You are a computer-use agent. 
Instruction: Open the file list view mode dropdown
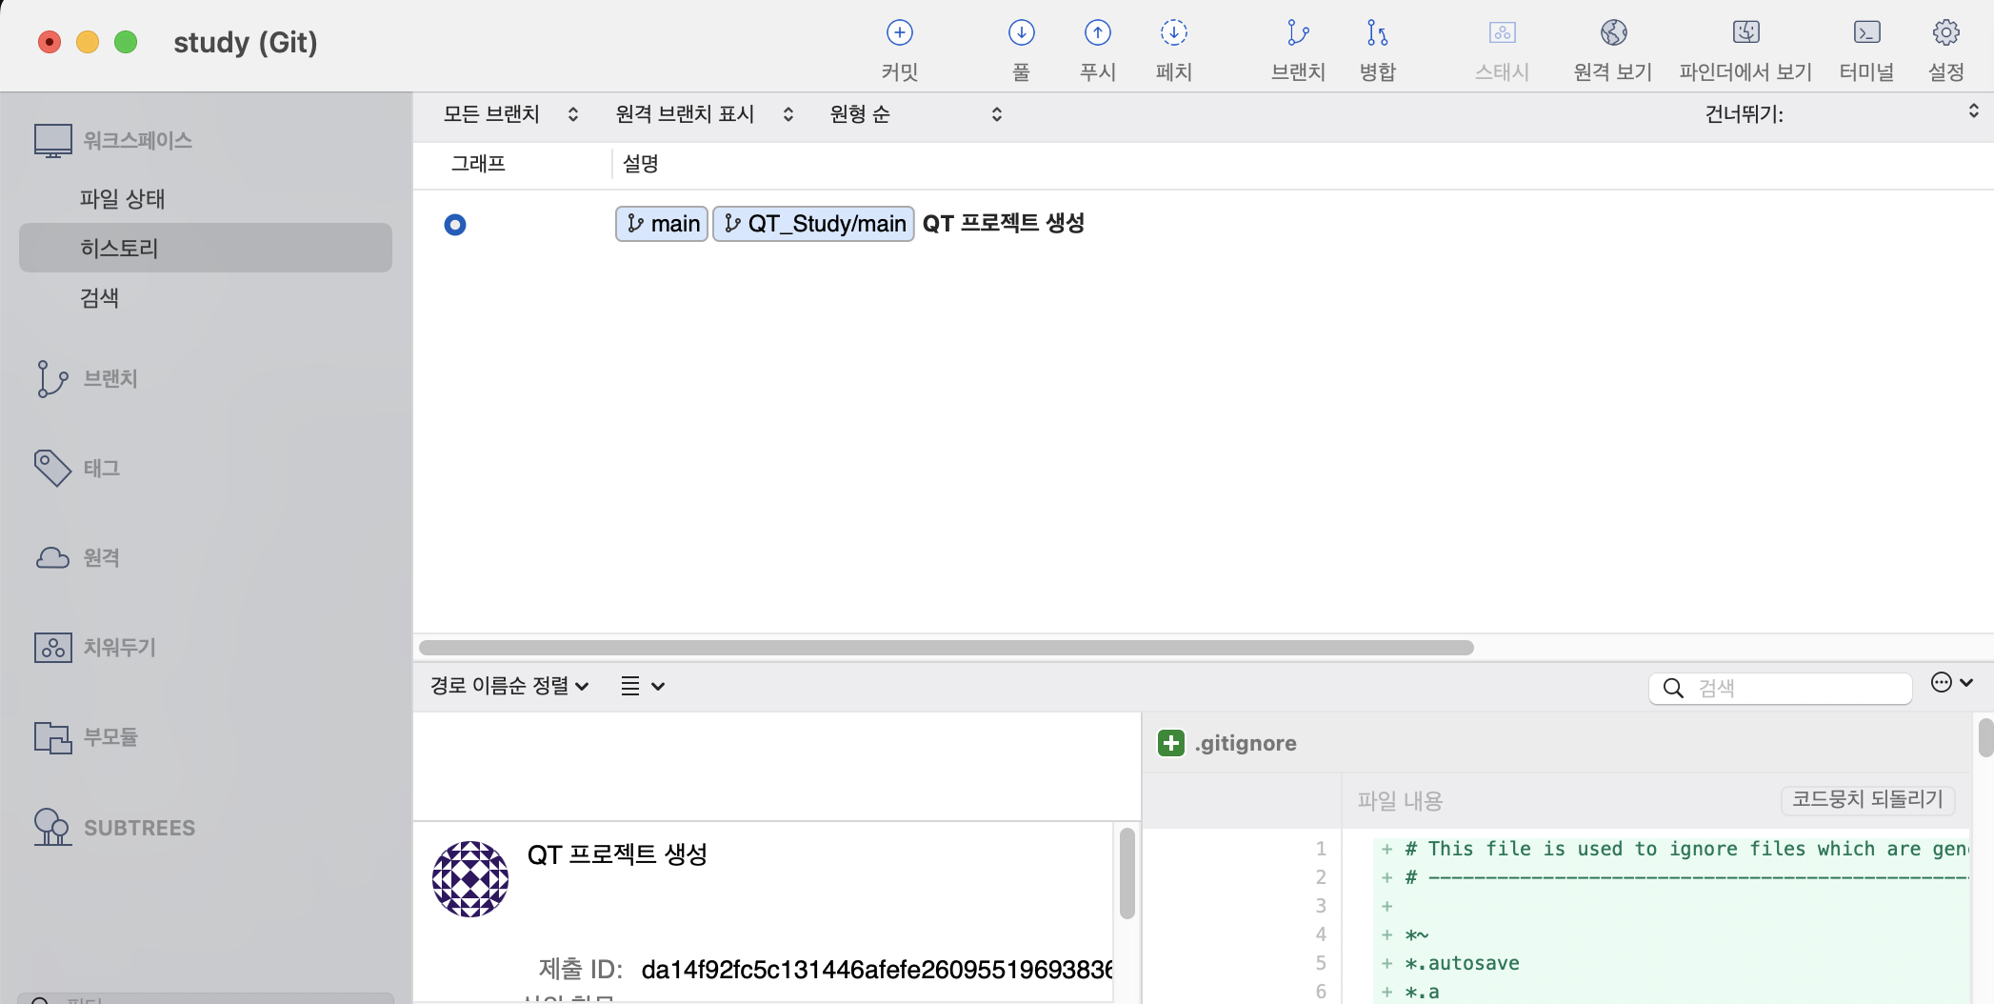click(643, 686)
